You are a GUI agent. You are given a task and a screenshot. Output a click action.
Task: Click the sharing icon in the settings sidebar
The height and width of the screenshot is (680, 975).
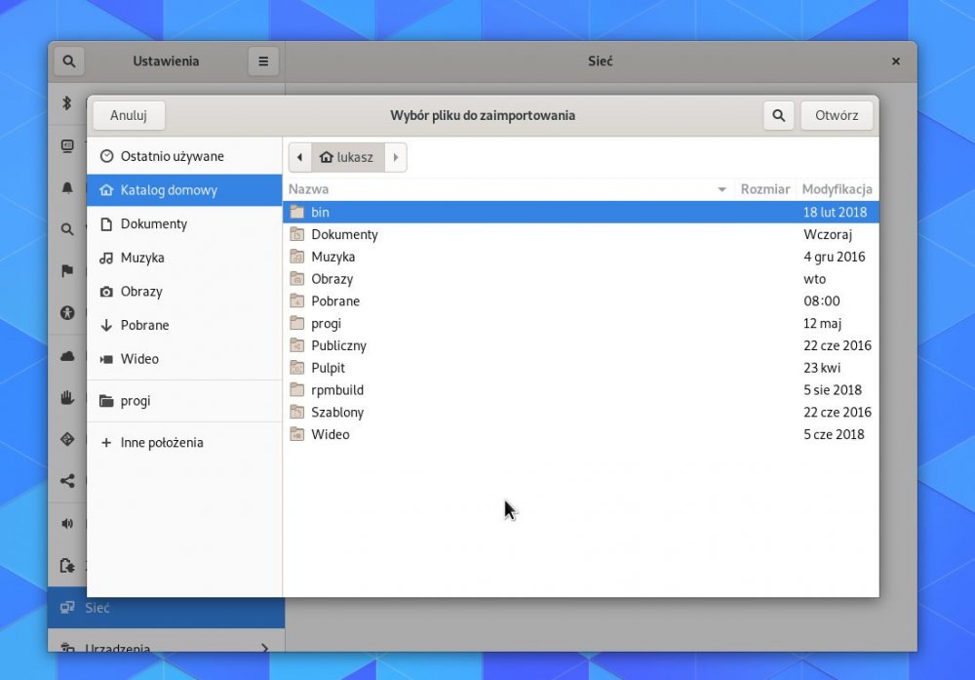tap(67, 481)
